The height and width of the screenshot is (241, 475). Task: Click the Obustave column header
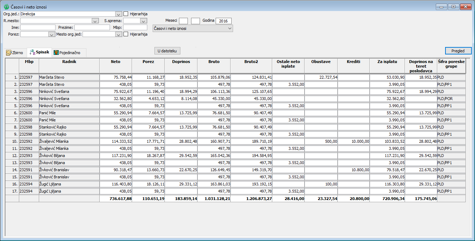pyautogui.click(x=321, y=66)
